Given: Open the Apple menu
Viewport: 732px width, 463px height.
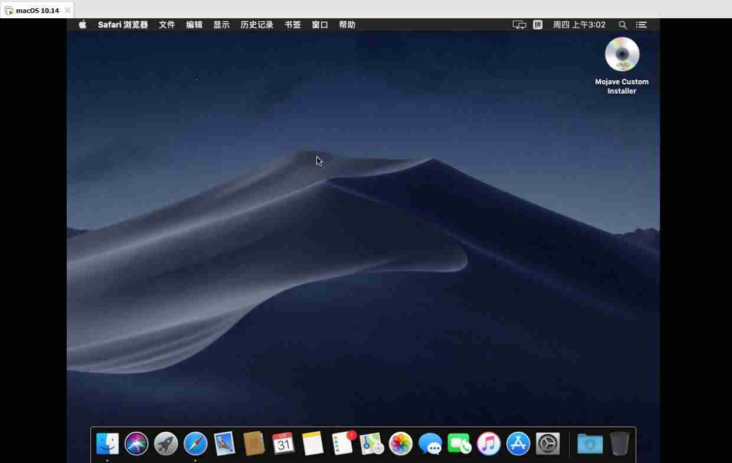Looking at the screenshot, I should (83, 25).
